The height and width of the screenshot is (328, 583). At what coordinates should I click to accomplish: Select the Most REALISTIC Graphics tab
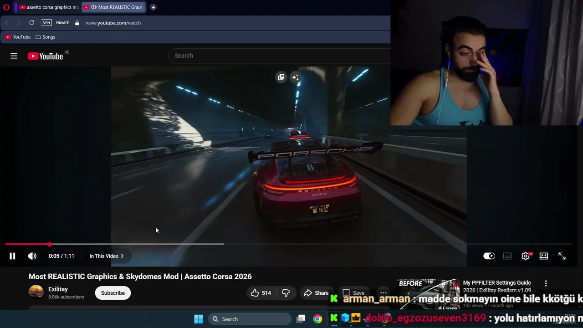[113, 7]
